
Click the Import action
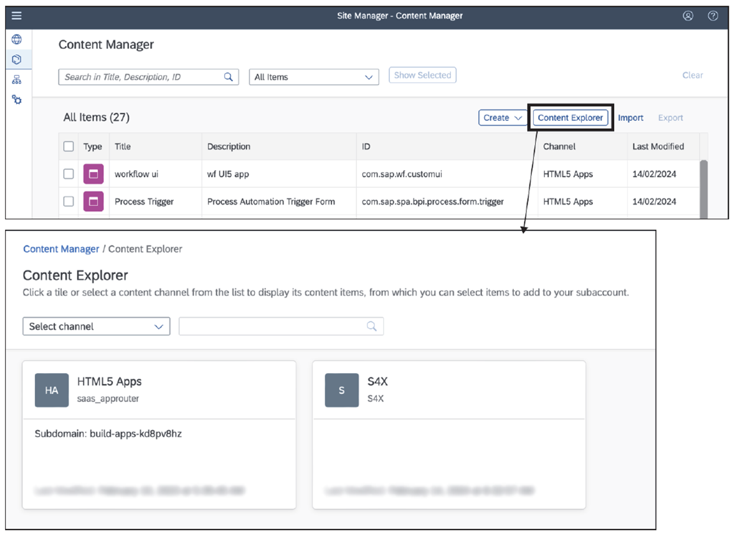[630, 117]
